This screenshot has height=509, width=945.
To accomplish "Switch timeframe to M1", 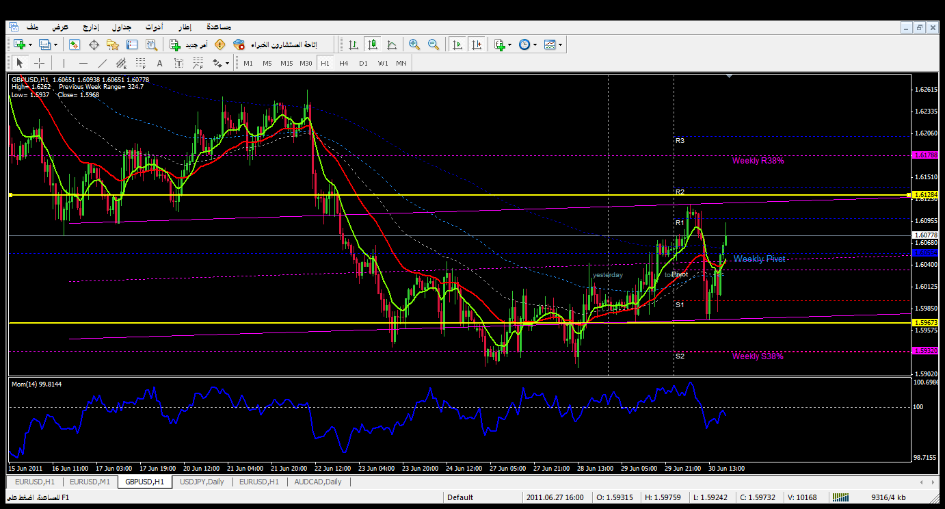I will (248, 63).
